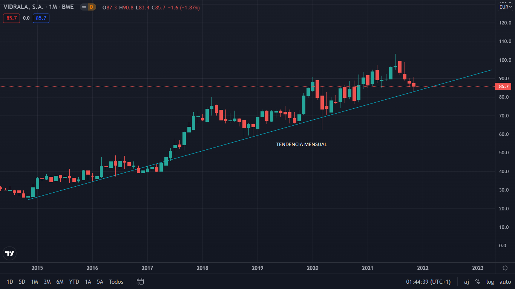This screenshot has width=515, height=289.
Task: Click the blue buy price box 85.7
Action: click(41, 18)
